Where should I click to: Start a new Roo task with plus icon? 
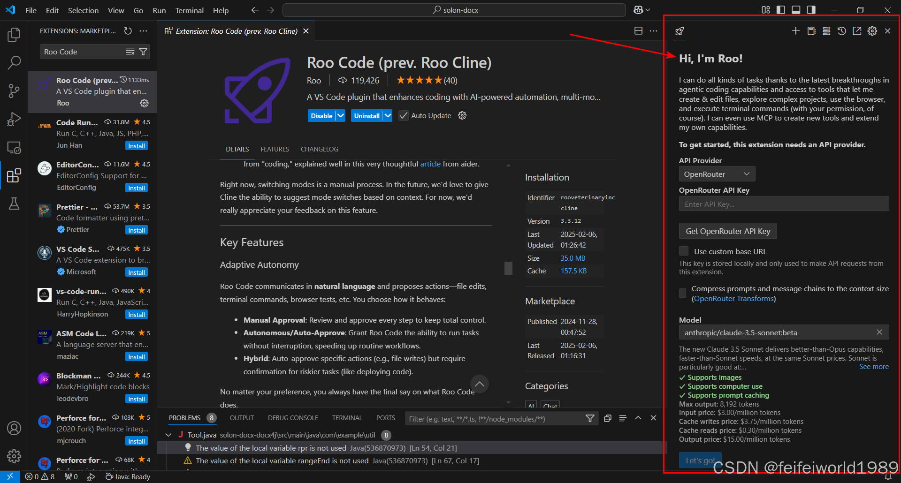click(795, 31)
